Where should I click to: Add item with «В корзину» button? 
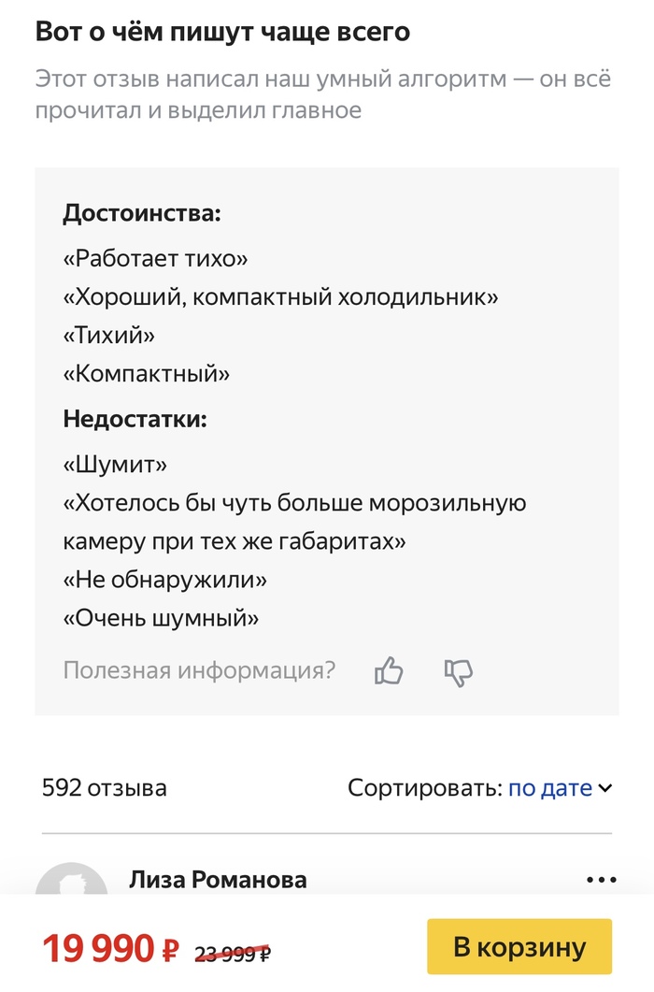519,946
